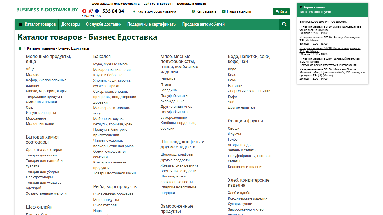Select Средства для стирки subcategory
The height and width of the screenshot is (215, 383).
point(44,150)
